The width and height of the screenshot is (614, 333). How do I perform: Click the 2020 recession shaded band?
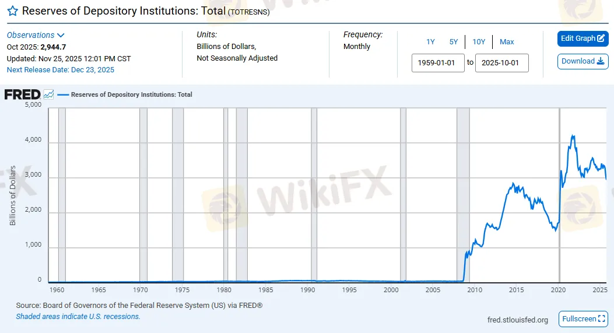tap(560, 195)
